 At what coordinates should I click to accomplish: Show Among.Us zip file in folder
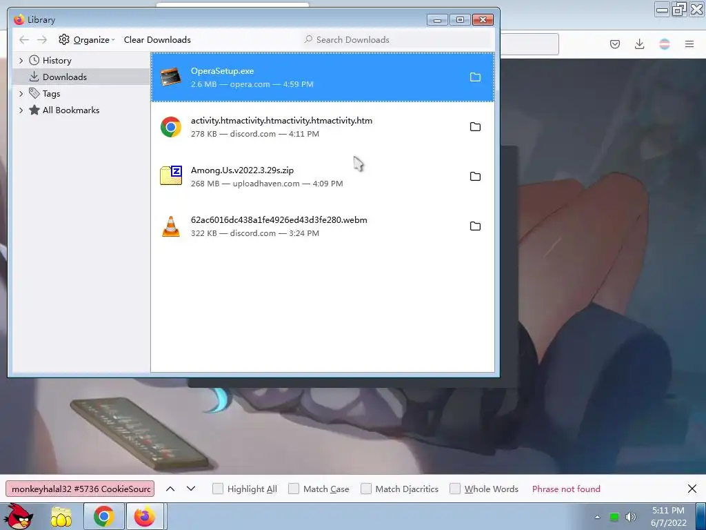(x=475, y=176)
